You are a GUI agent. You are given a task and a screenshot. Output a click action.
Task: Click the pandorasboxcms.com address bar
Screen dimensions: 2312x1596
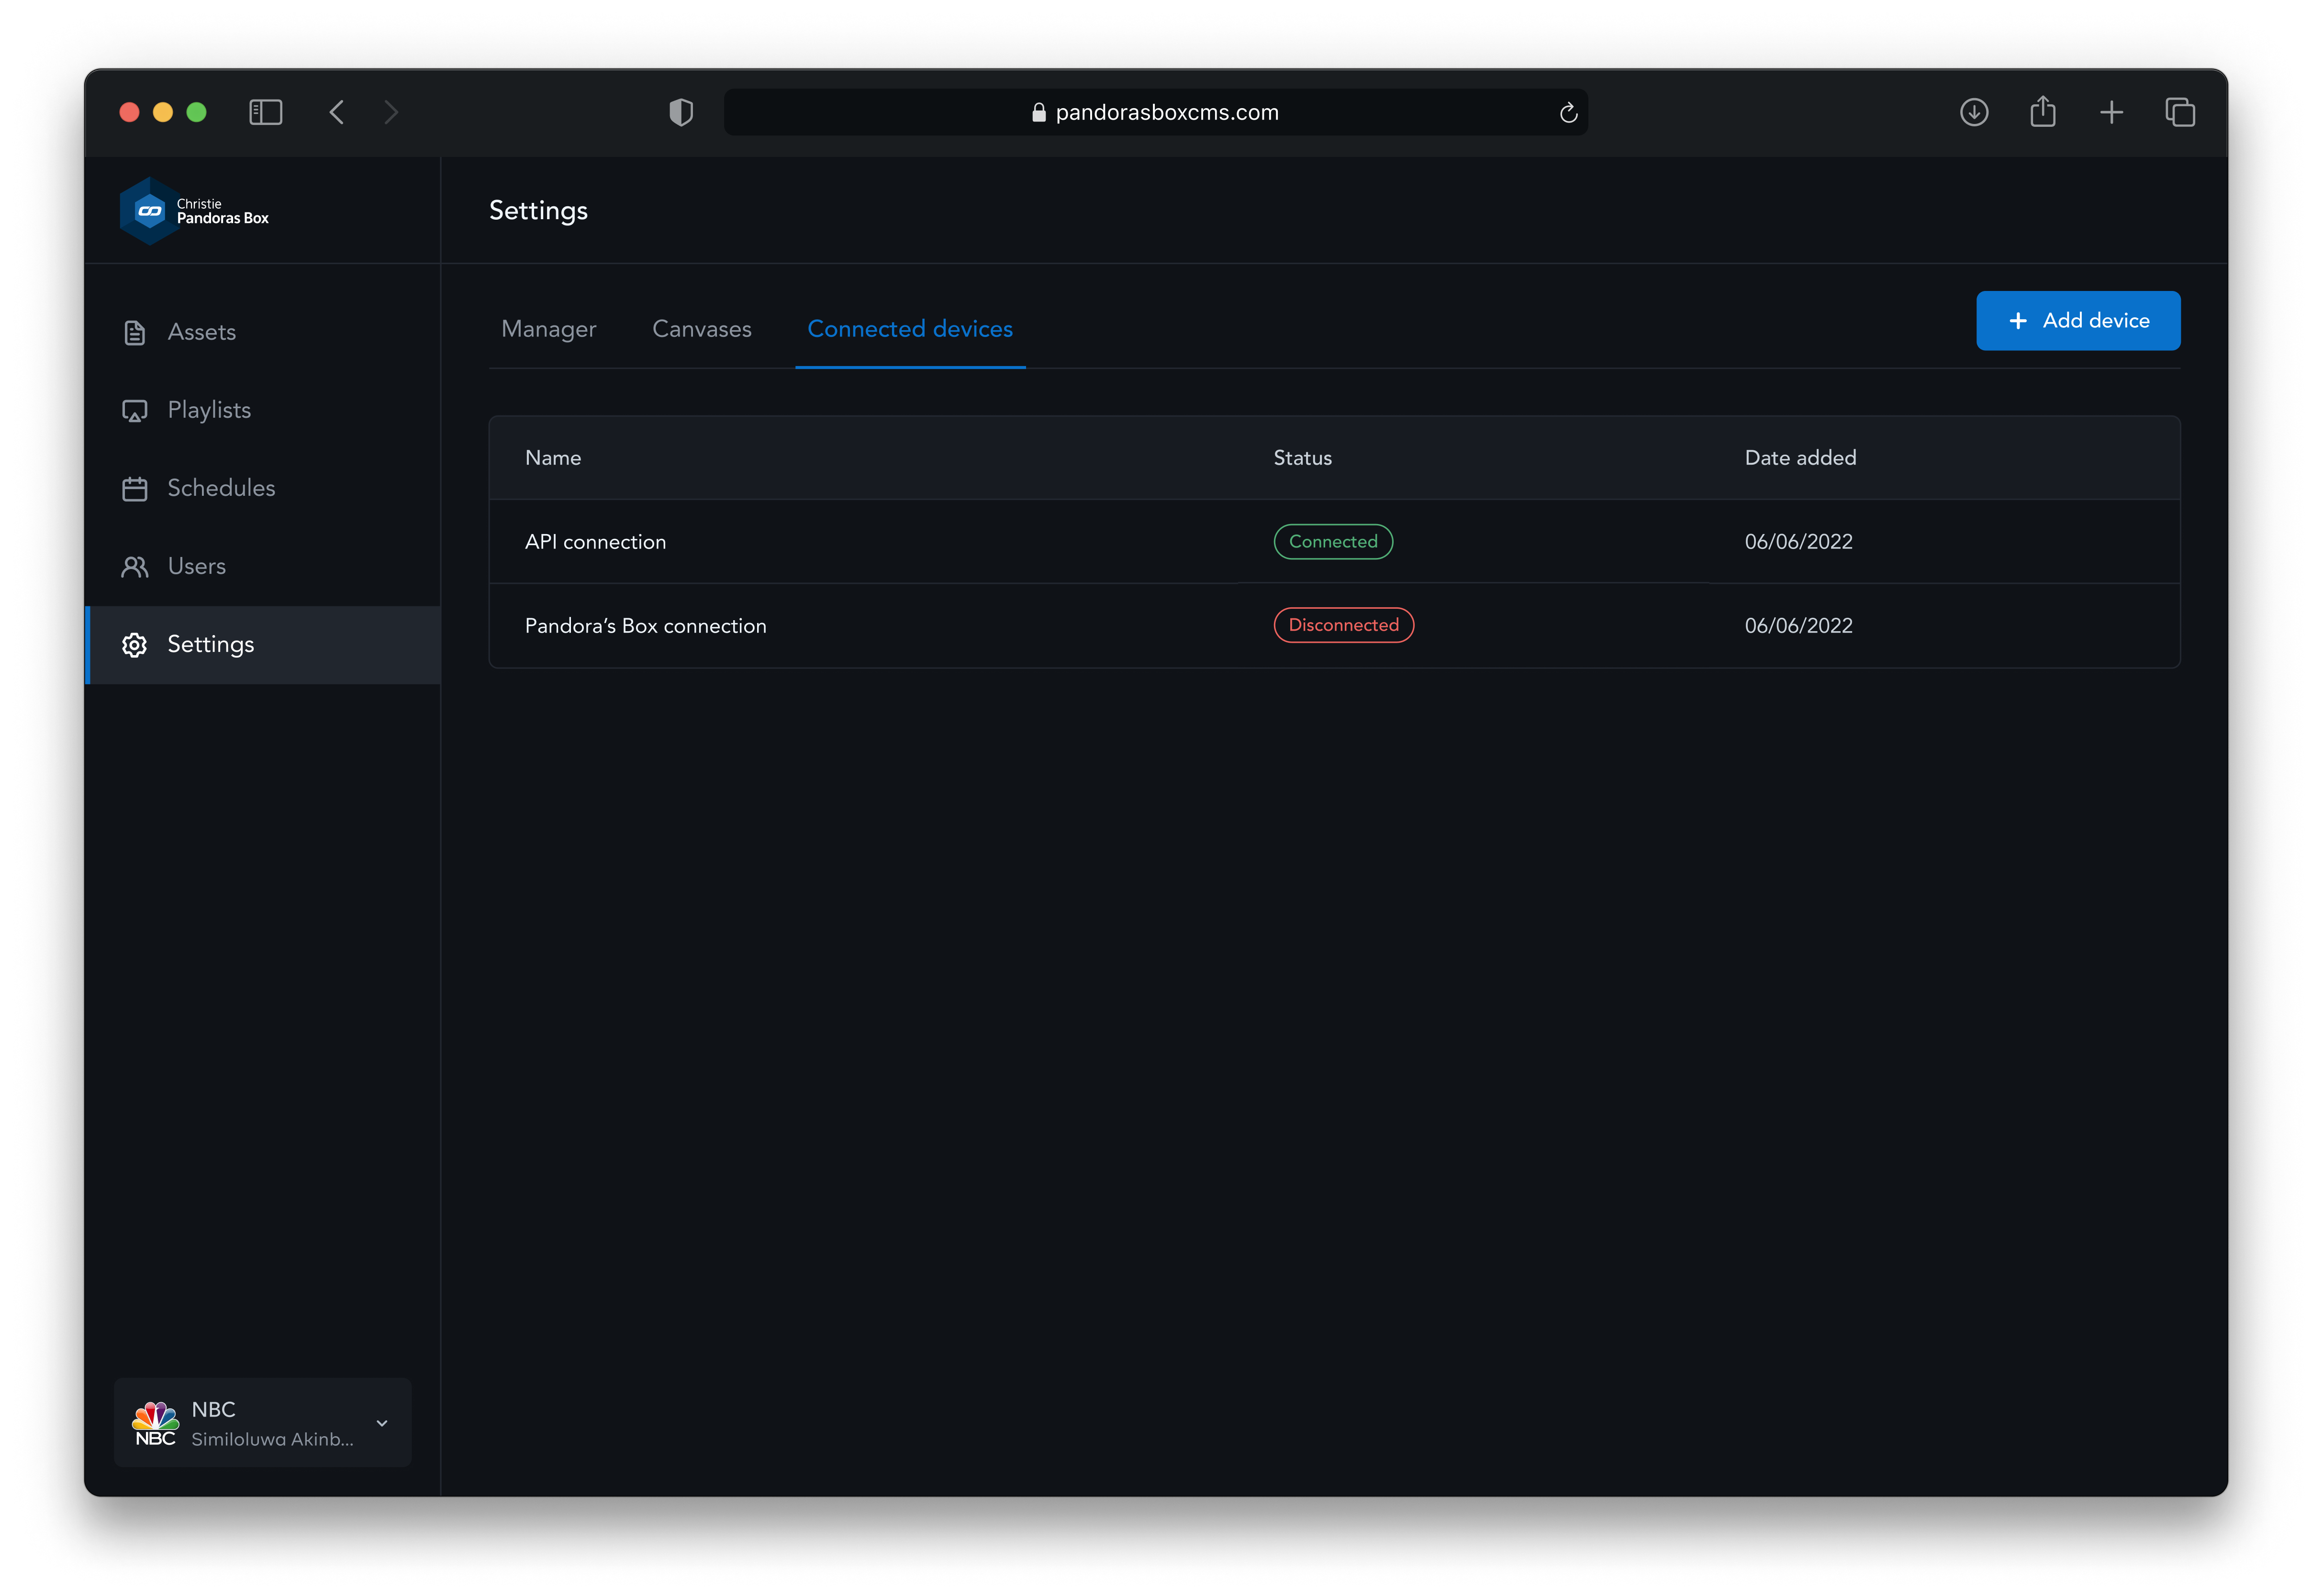(x=1155, y=112)
